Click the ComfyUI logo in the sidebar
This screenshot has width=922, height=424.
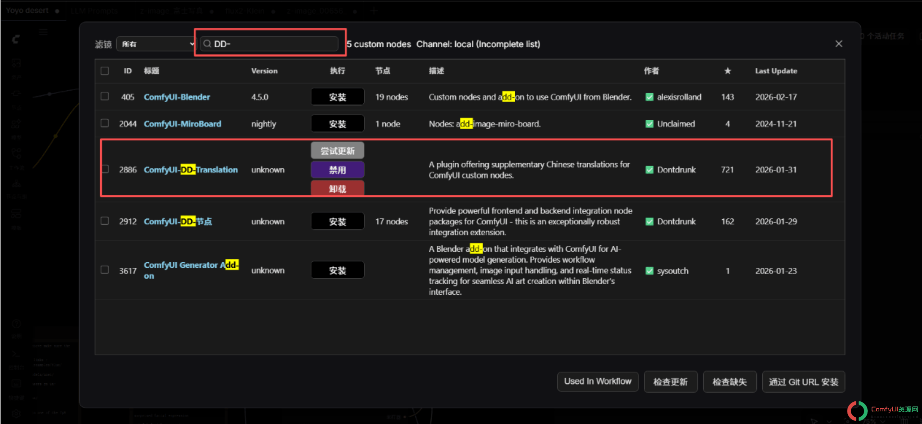coord(16,39)
